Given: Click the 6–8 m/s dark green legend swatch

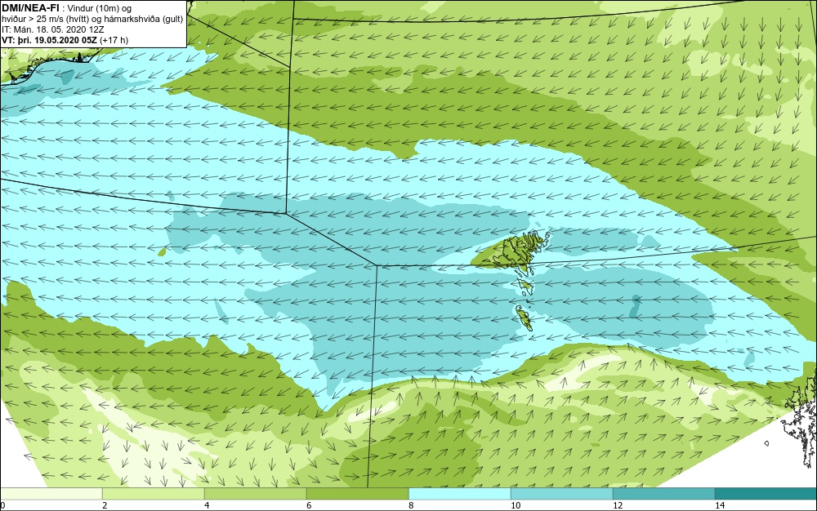Looking at the screenshot, I should point(358,494).
